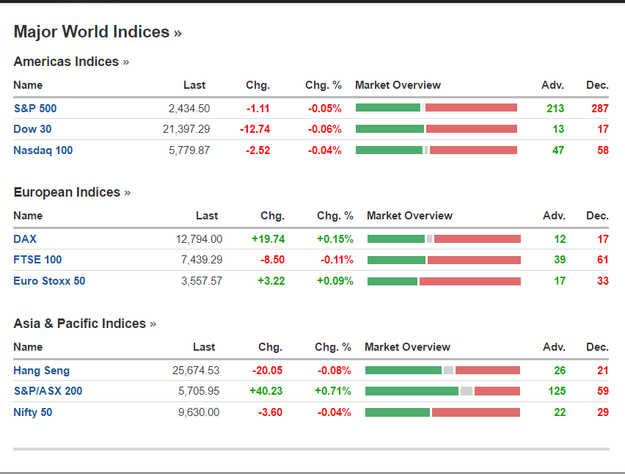Open the Dow 30 index page
This screenshot has height=474, width=625.
(32, 129)
